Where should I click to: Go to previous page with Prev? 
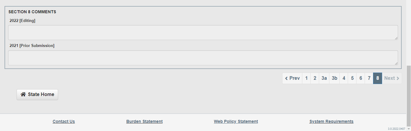(x=292, y=78)
